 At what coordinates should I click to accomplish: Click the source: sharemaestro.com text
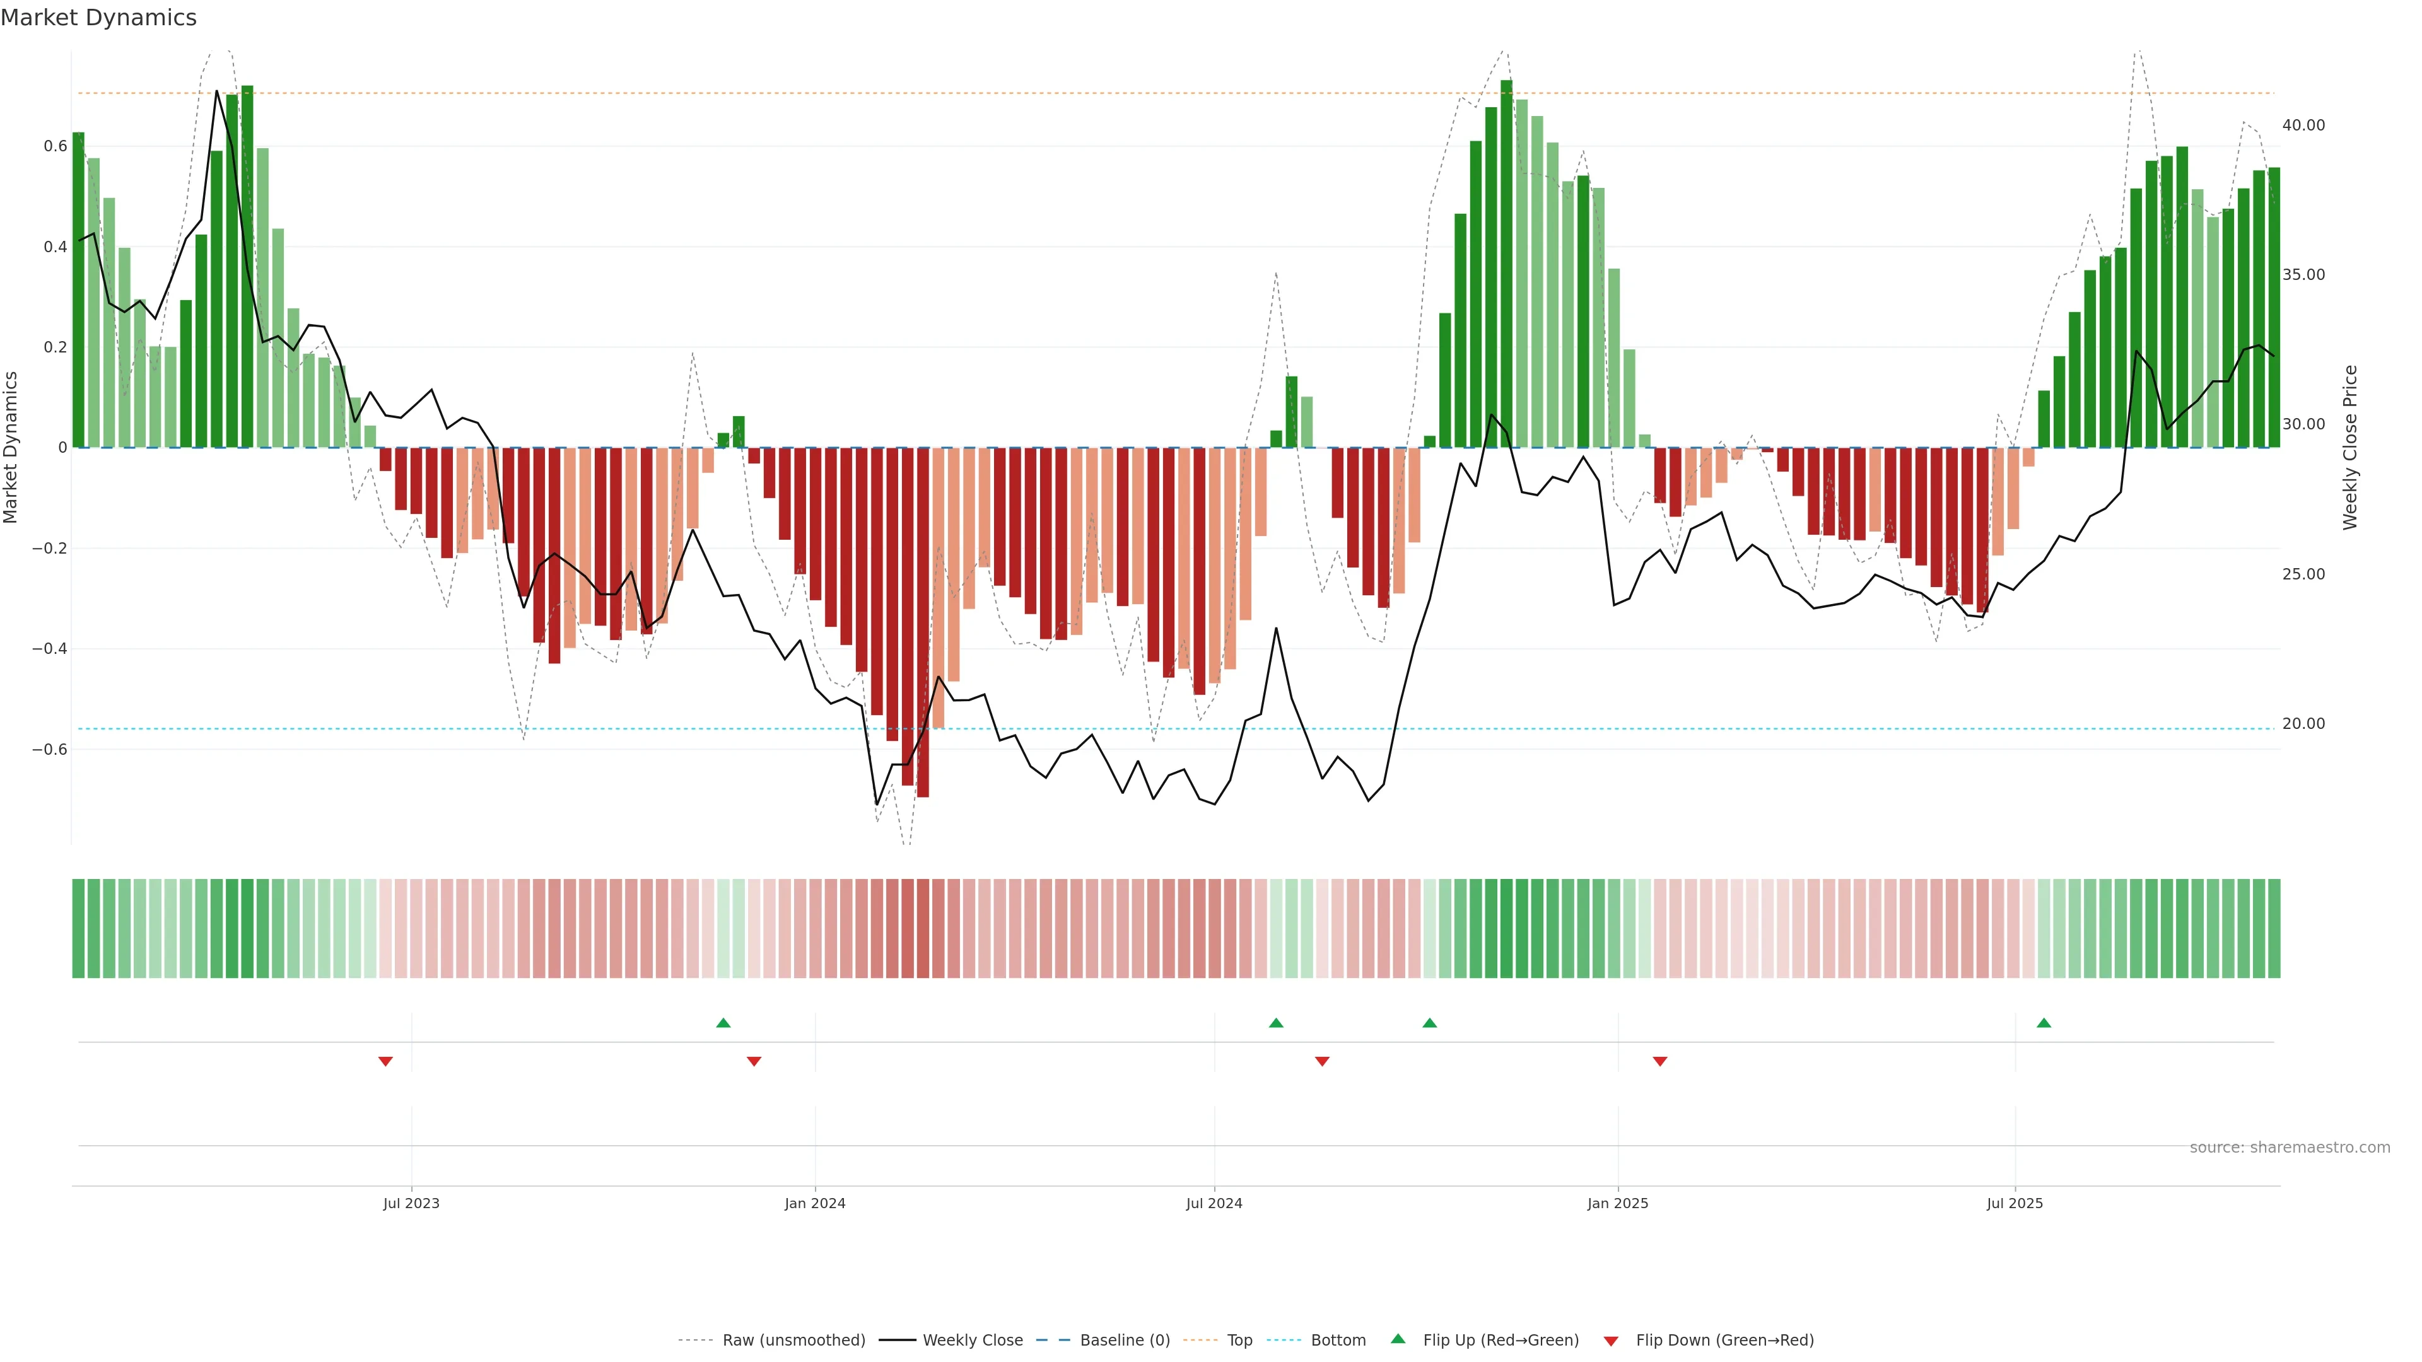pyautogui.click(x=2290, y=1148)
